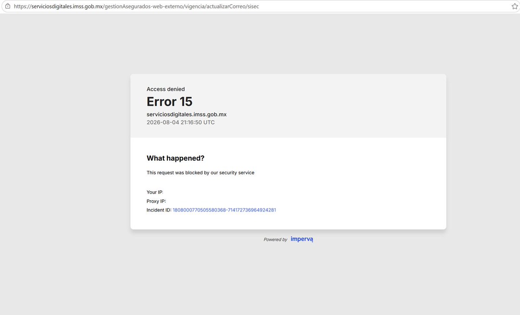Image resolution: width=520 pixels, height=315 pixels.
Task: Click the Imperva logo
Action: (302, 239)
